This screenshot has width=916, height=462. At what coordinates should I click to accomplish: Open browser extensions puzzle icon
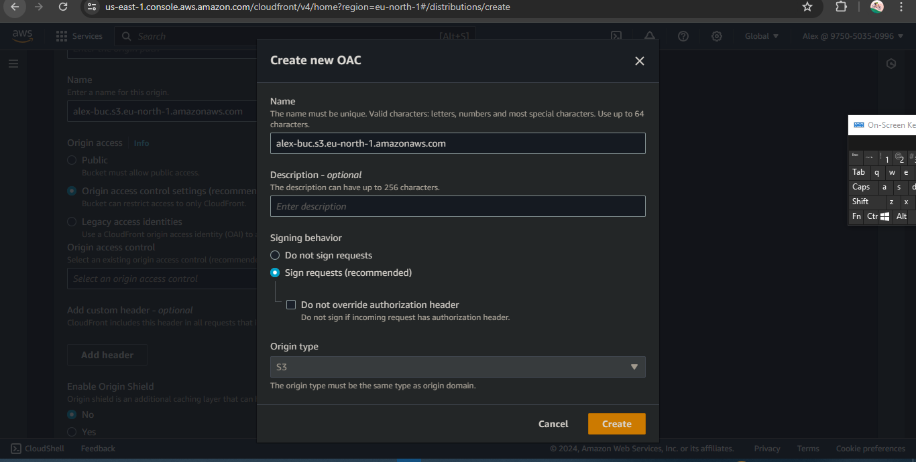[x=841, y=7]
